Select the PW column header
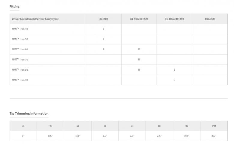 tap(214, 126)
